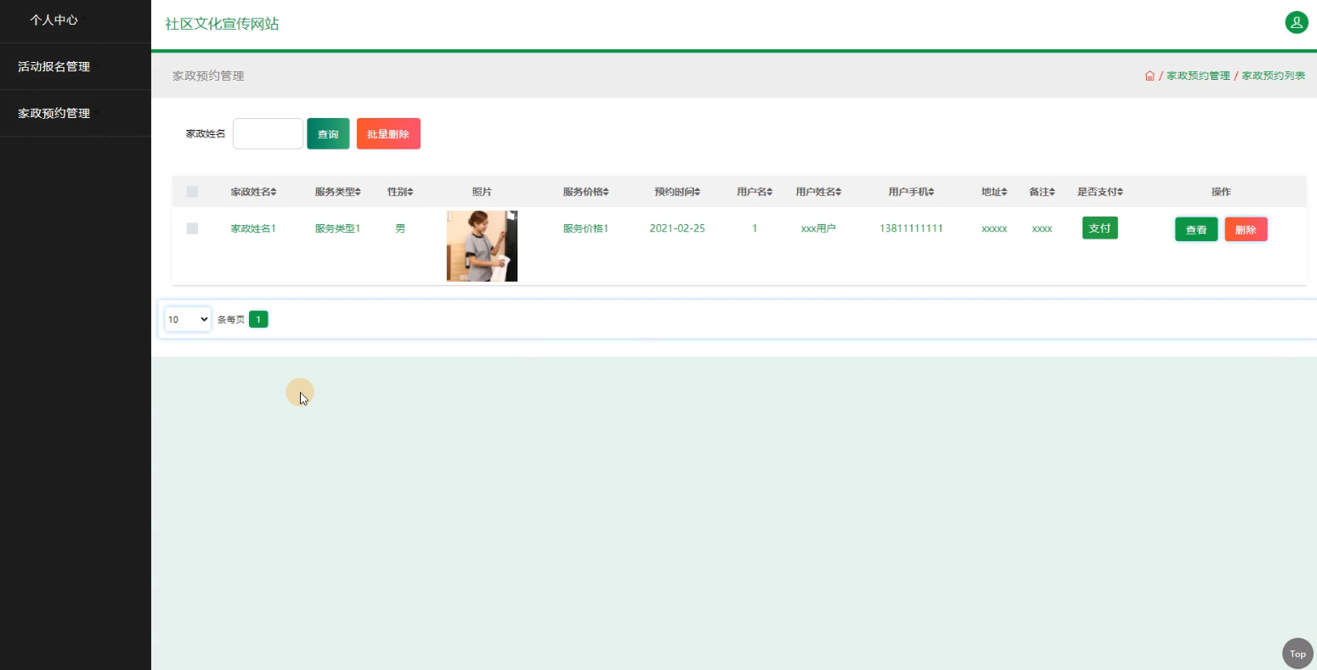Viewport: 1317px width, 670px height.
Task: Click the 社区文化宣传网站 site title
Action: [x=222, y=24]
